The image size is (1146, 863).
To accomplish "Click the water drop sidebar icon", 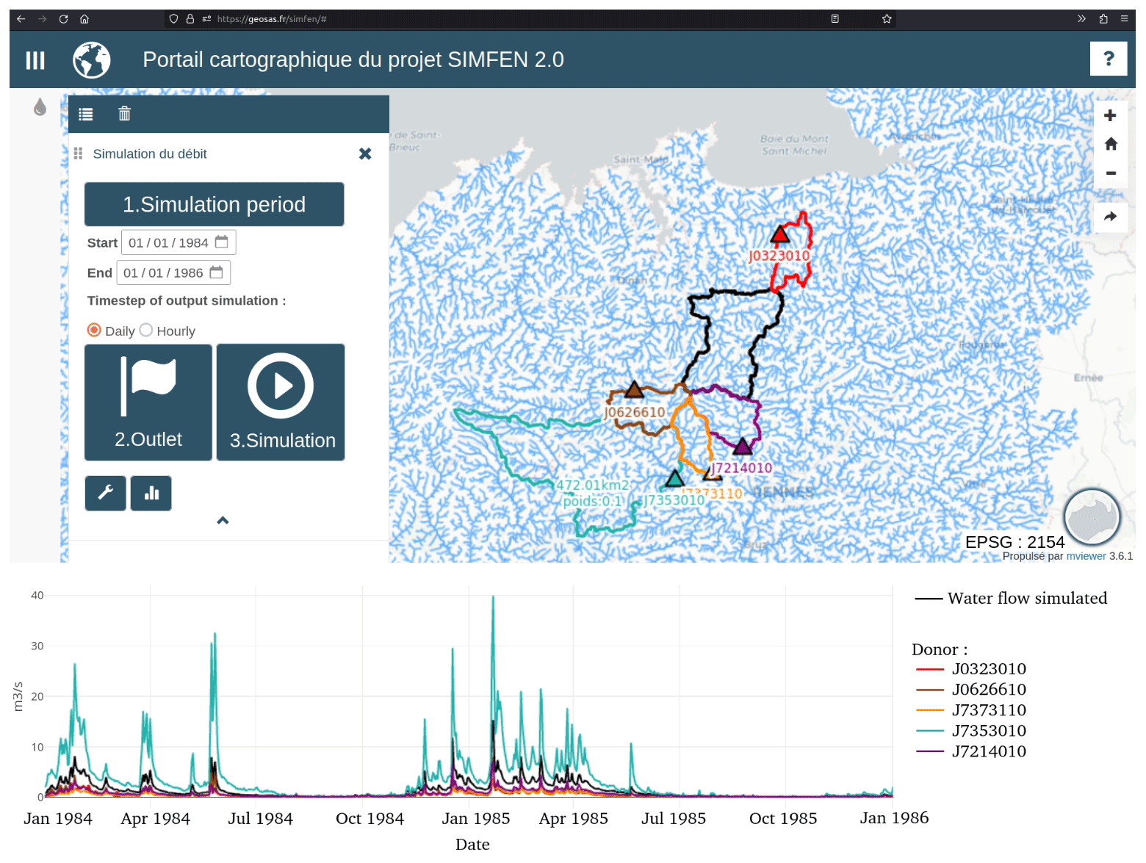I will 40,107.
